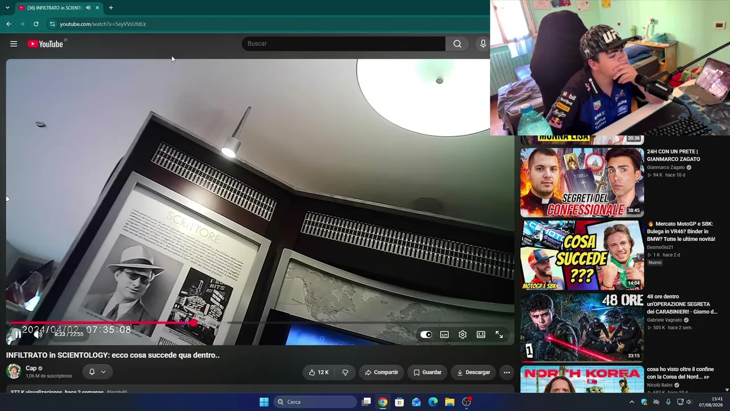Open the Cap channel name link
Viewport: 730px width, 411px height.
(31, 368)
